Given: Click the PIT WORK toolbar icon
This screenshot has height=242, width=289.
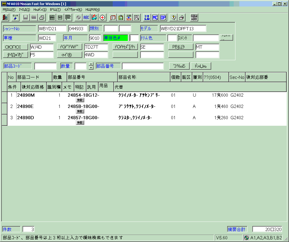Looking at the screenshot, I should coord(194,17).
